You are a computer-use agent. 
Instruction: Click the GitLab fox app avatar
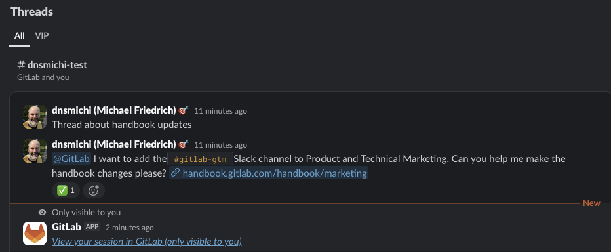(35, 234)
